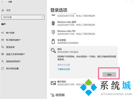Click the 使用物理安全密钥登录 description text
This screenshot has height=99, width=133.
point(68,43)
